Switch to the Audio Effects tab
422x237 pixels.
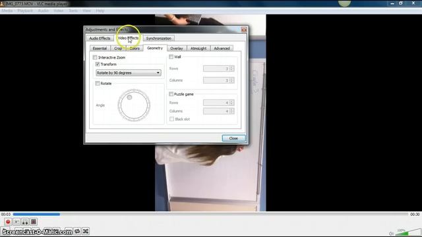(100, 38)
